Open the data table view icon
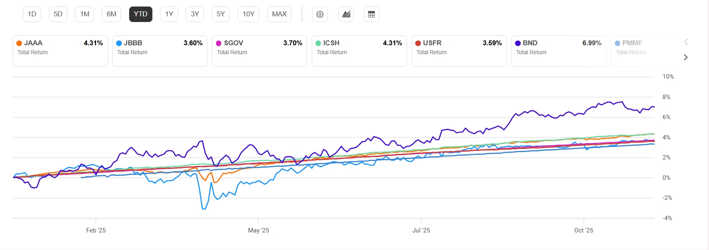This screenshot has height=250, width=709. 371,14
